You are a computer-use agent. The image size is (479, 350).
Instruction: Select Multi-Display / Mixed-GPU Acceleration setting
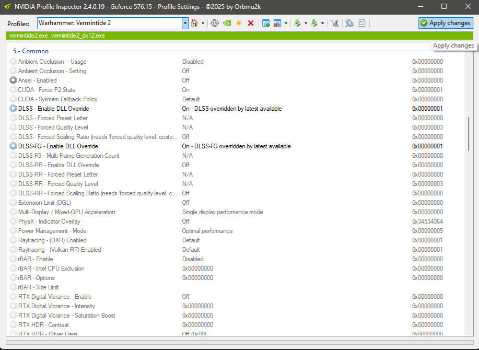tap(235, 212)
